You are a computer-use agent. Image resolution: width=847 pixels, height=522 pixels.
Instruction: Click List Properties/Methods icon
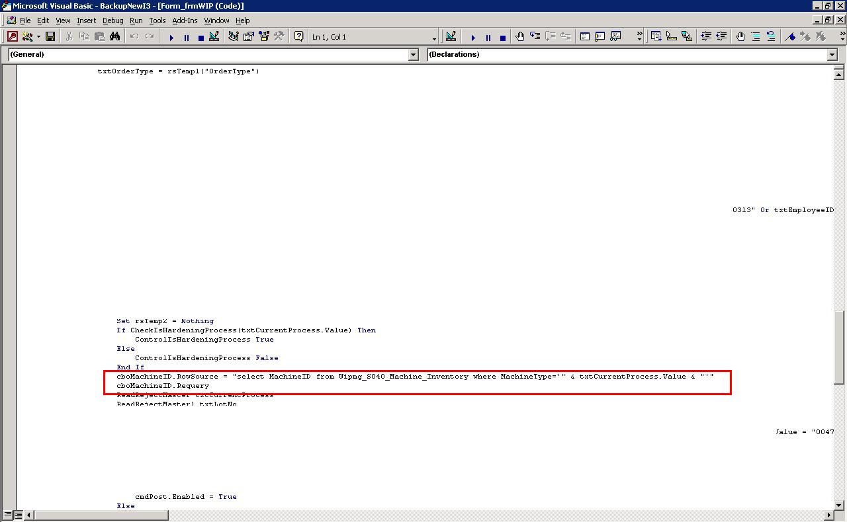[656, 37]
